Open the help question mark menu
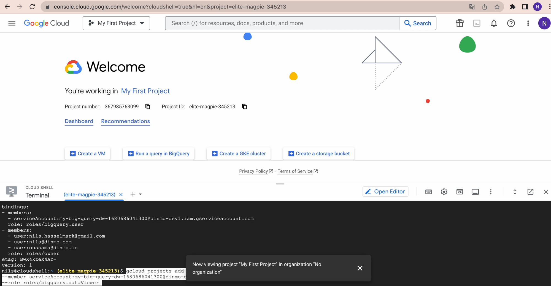551x286 pixels. (511, 23)
